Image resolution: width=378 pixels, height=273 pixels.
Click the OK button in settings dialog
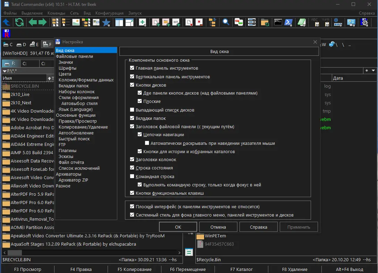click(x=178, y=227)
